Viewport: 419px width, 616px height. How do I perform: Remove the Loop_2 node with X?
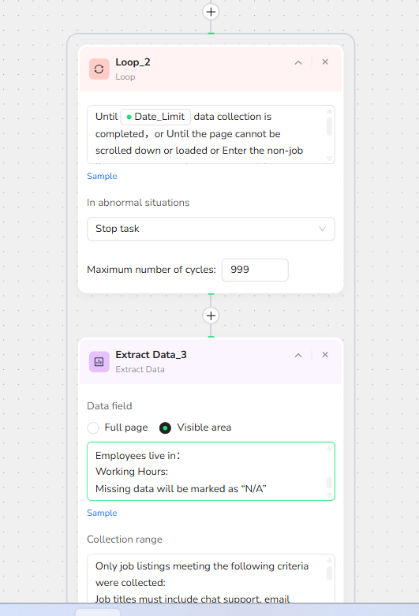pyautogui.click(x=325, y=62)
